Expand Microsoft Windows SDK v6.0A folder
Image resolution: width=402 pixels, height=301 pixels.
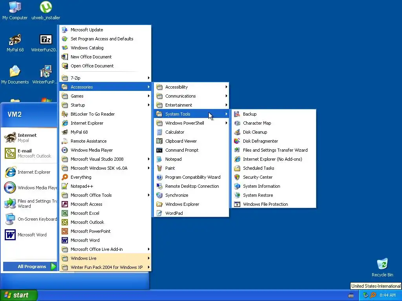coord(105,168)
